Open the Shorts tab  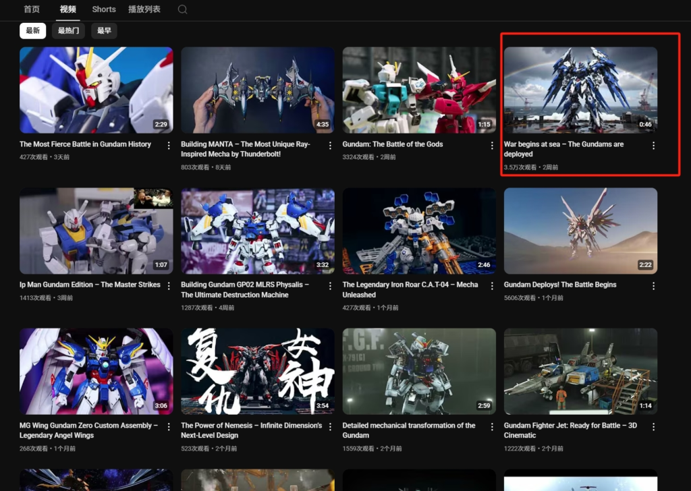coord(103,9)
